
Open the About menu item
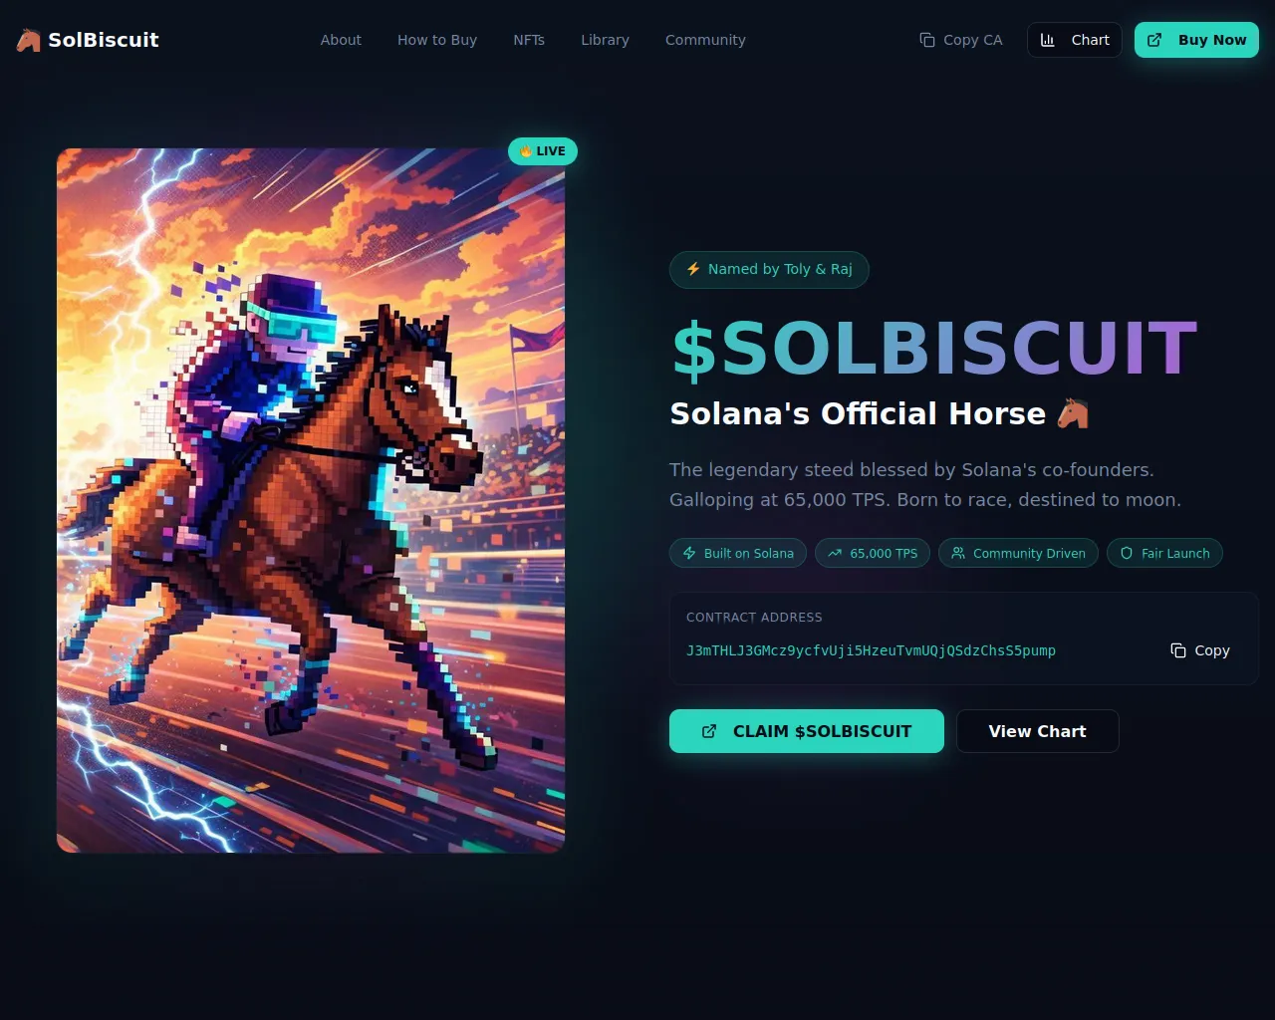[x=341, y=40]
